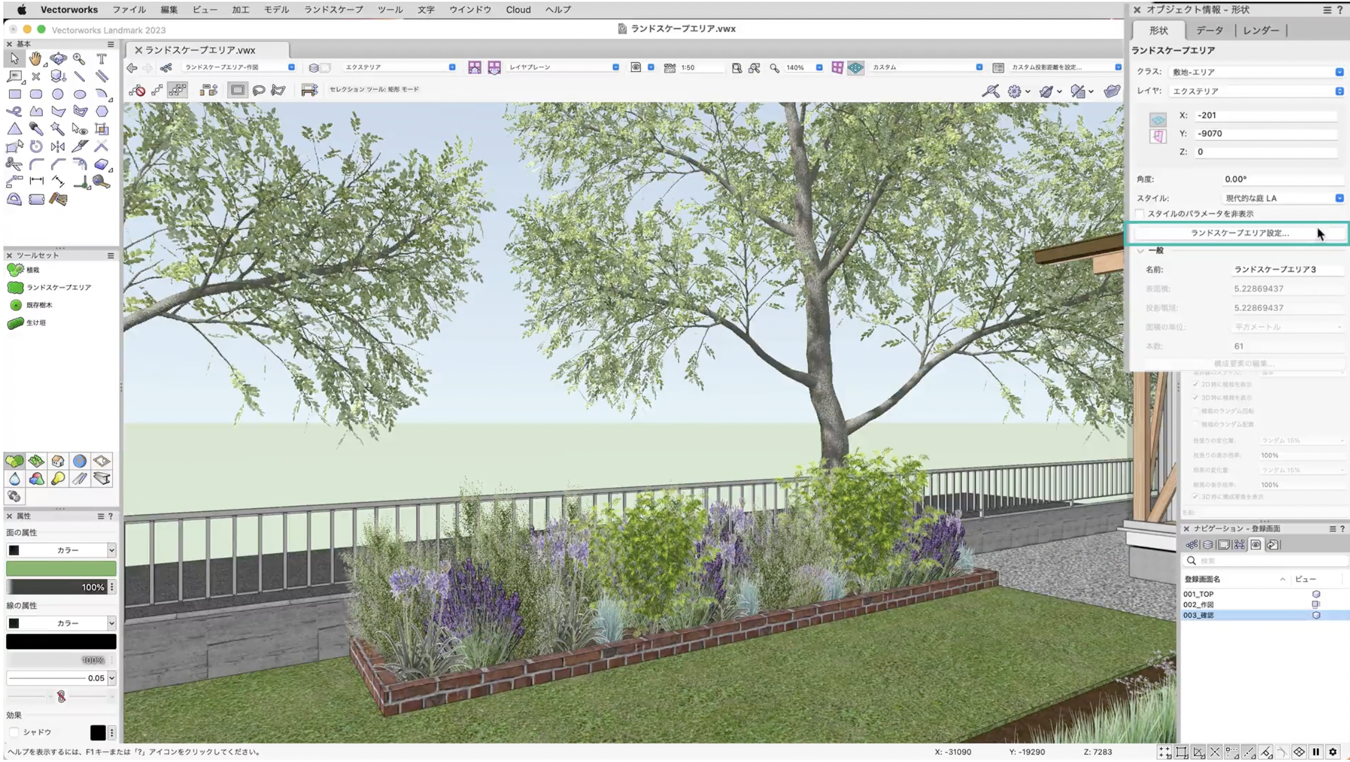
Task: Open the 140% zoom dropdown
Action: click(x=819, y=68)
